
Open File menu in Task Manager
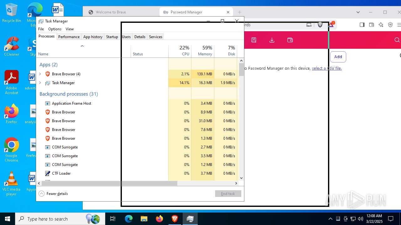pos(41,29)
